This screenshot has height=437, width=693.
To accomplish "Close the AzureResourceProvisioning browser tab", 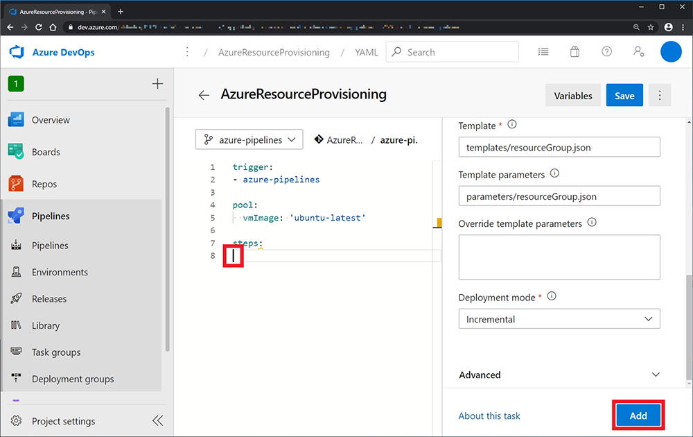I will click(103, 12).
